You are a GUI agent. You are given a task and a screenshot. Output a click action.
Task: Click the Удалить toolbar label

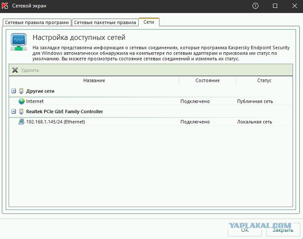pos(30,70)
